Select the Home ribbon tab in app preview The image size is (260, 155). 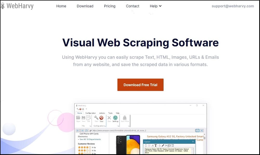pyautogui.click(x=80, y=113)
